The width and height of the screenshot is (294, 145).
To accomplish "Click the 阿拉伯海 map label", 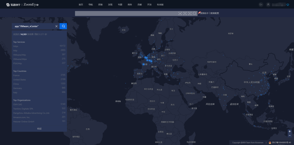I will click(210, 104).
